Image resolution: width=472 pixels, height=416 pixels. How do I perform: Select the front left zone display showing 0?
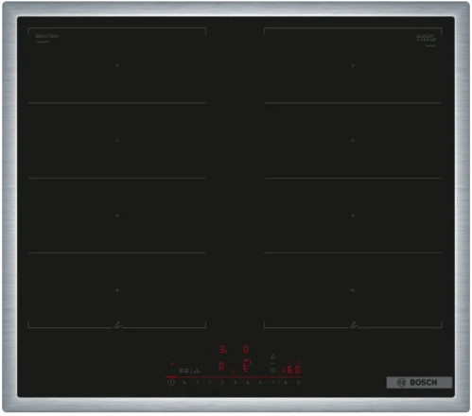[221, 366]
